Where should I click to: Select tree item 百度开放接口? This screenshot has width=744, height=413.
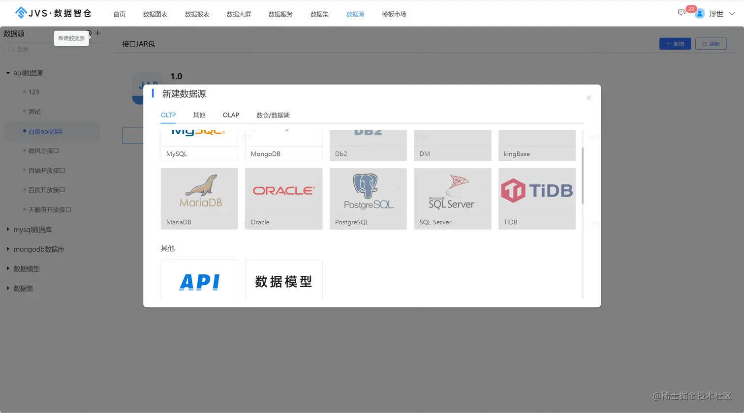click(47, 190)
